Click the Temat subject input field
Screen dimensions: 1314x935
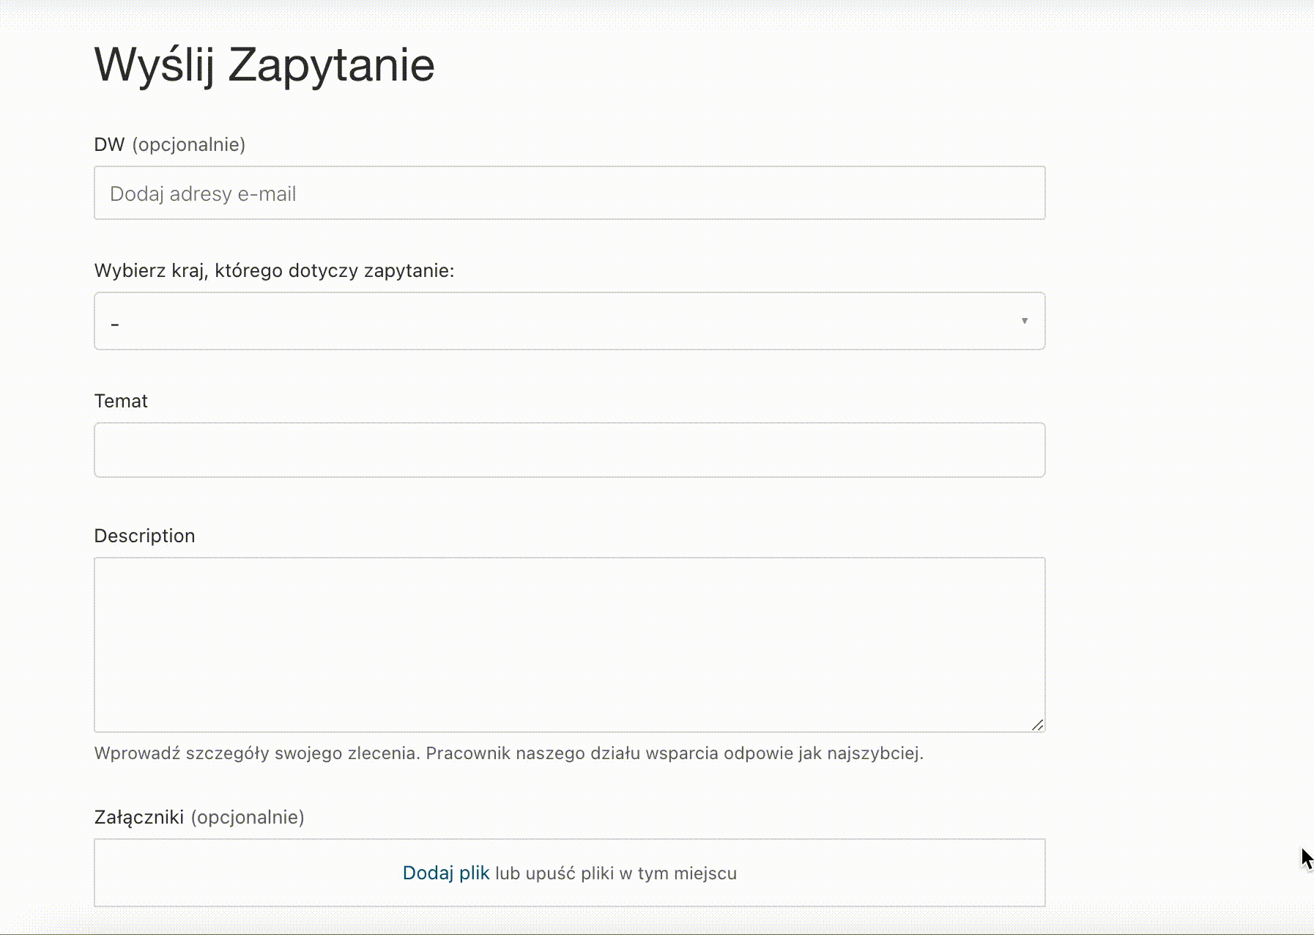tap(569, 449)
